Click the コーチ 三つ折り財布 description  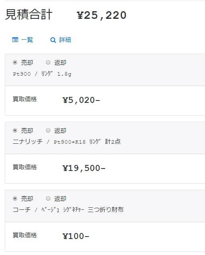[68, 209]
